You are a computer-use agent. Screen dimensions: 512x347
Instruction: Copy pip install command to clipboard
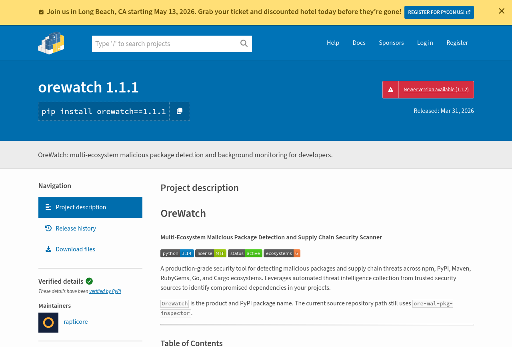[x=180, y=111]
